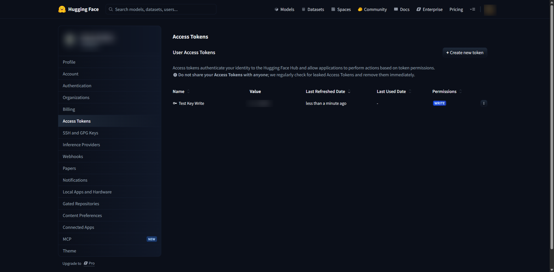
Task: Open Notifications settings
Action: 110,180
